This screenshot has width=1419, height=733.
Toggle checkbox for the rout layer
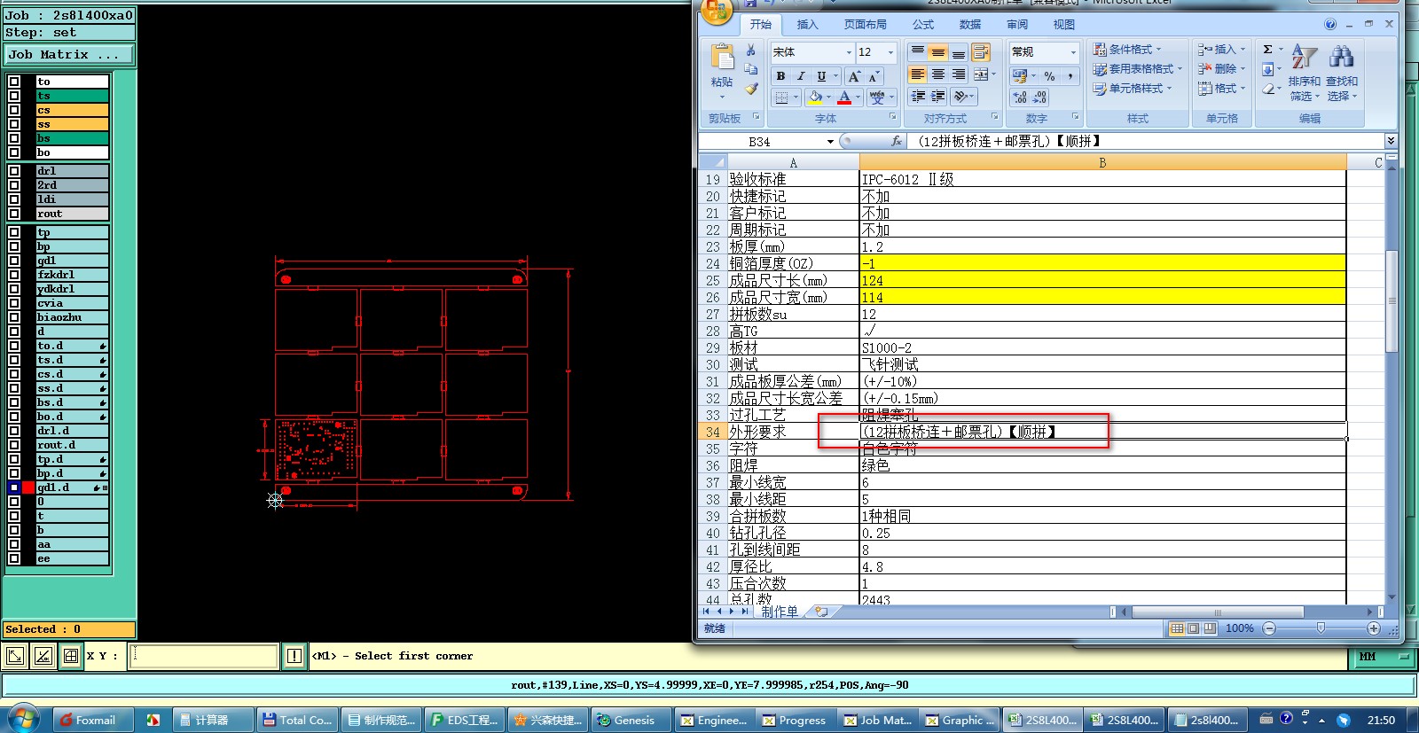coord(14,214)
